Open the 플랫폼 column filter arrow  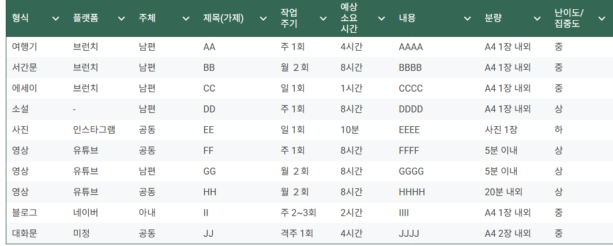(122, 18)
